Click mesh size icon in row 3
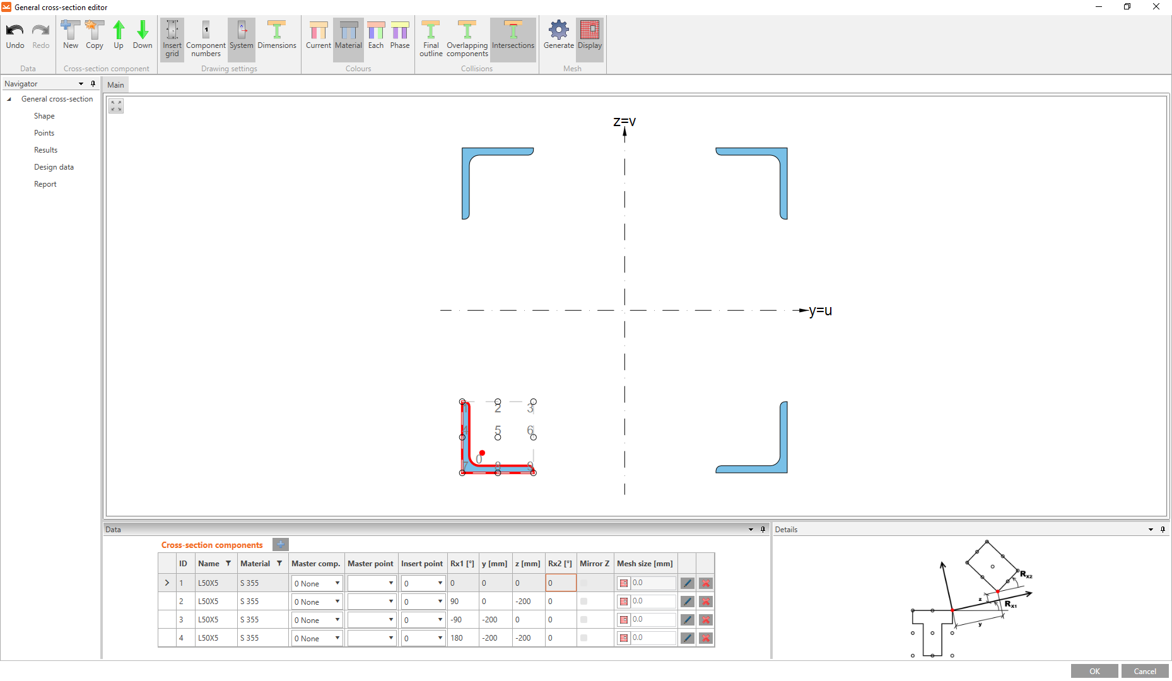 (624, 620)
